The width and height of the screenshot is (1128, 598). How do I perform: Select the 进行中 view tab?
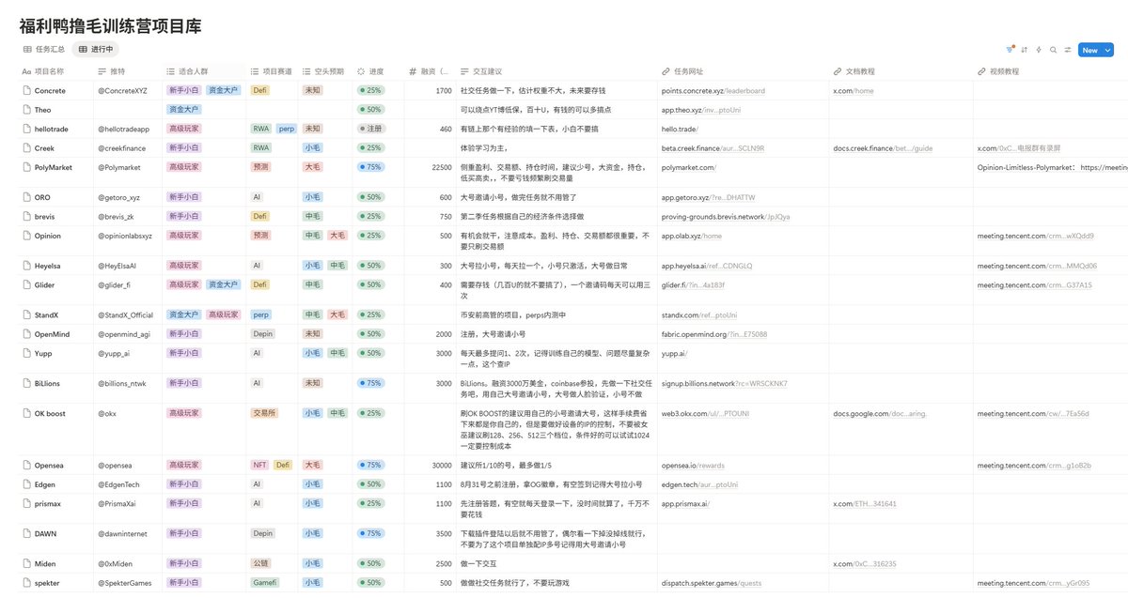(x=96, y=50)
